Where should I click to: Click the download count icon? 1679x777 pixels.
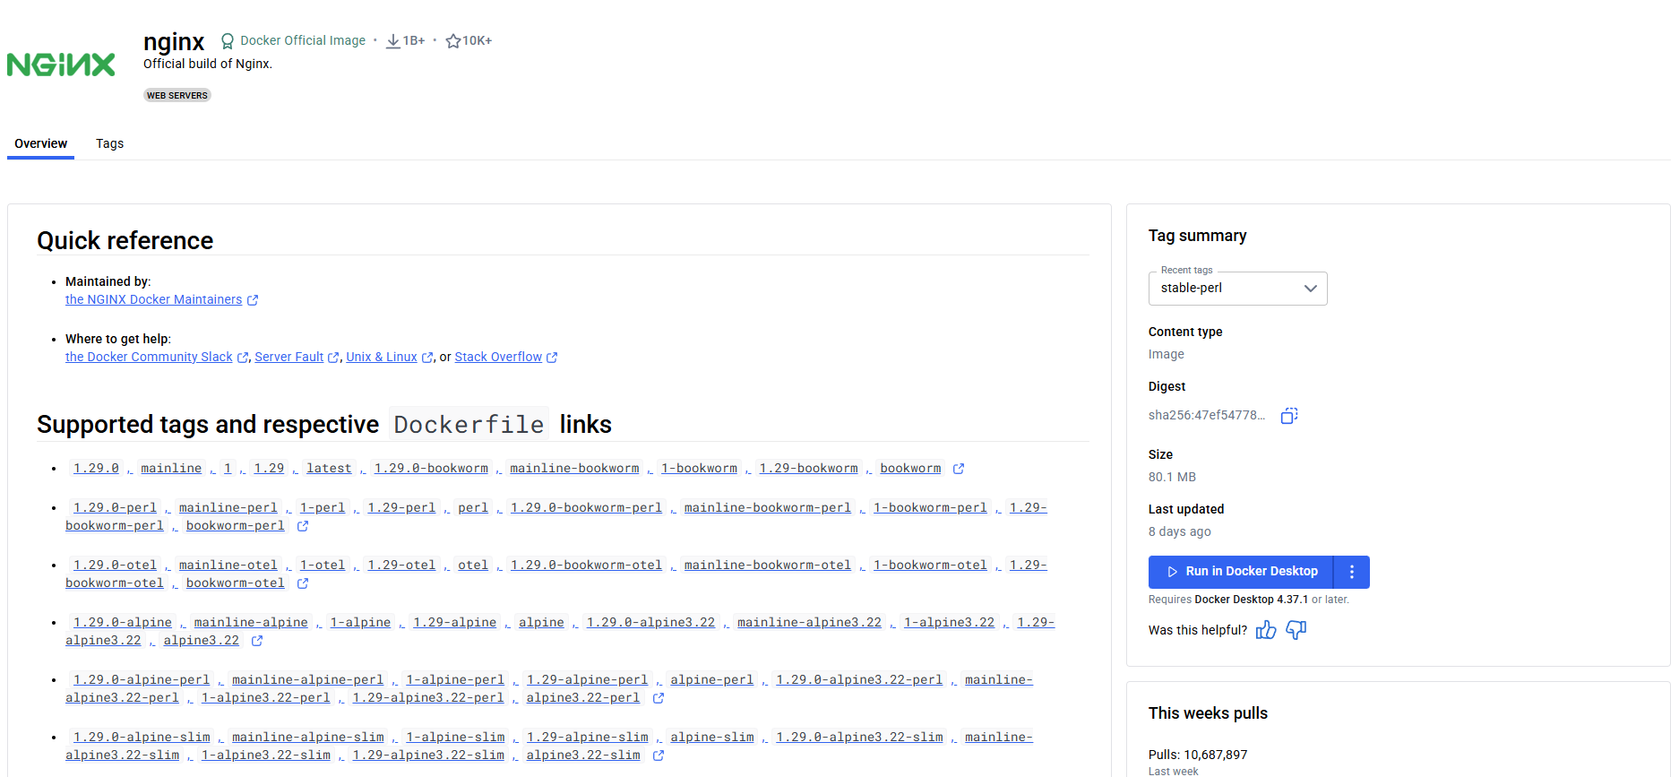point(392,41)
